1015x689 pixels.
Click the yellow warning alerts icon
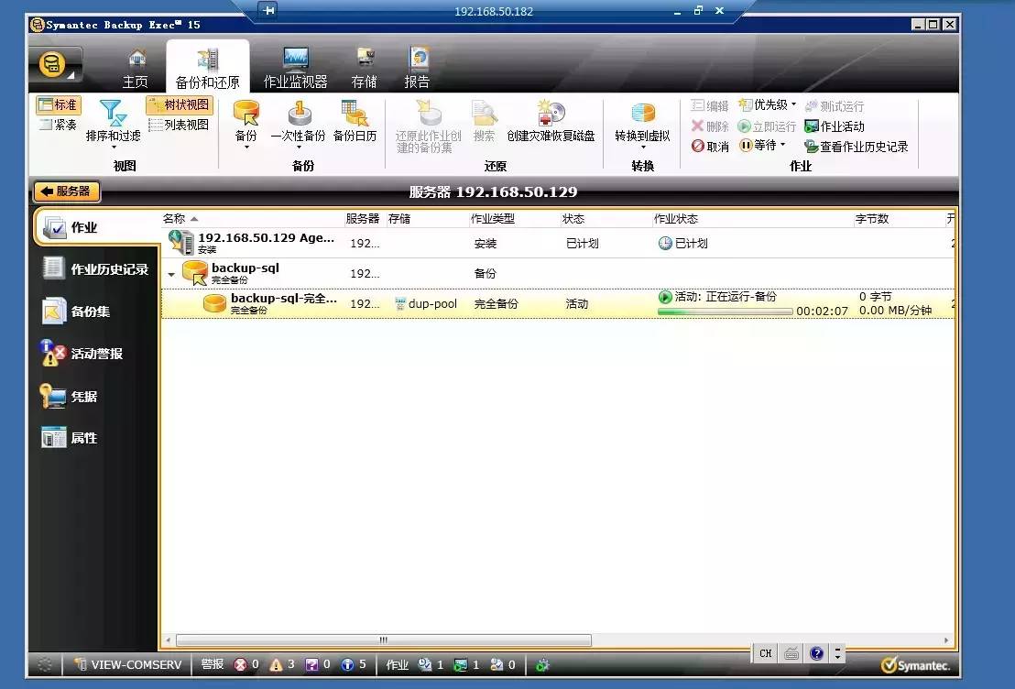point(277,664)
